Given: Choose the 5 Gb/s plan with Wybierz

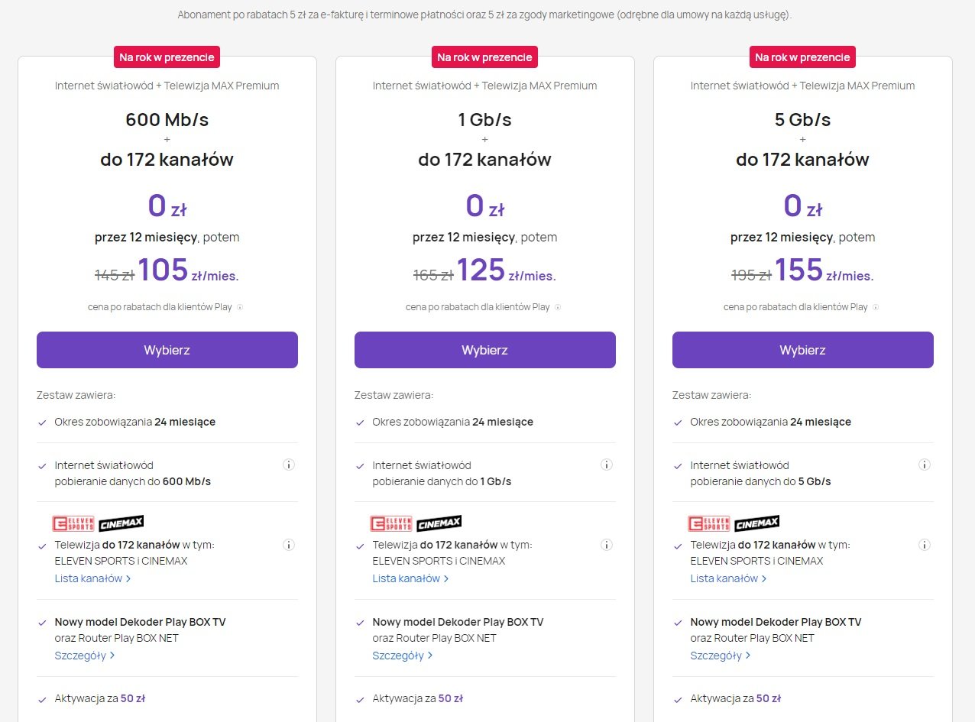Looking at the screenshot, I should pyautogui.click(x=802, y=350).
